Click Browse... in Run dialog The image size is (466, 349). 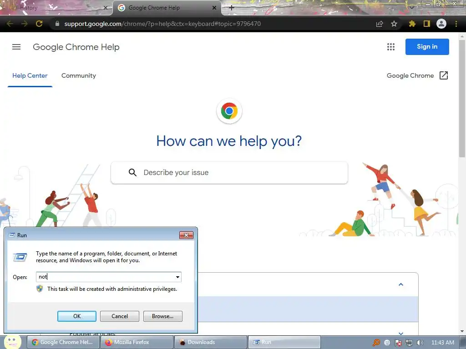162,316
